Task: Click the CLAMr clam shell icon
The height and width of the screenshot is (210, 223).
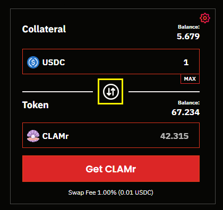Action: tap(33, 136)
